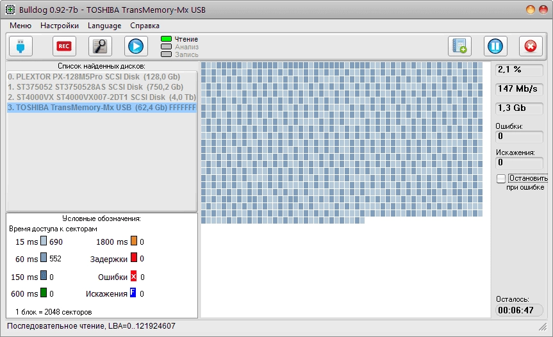This screenshot has height=337, width=553.
Task: Open the Меню menu
Action: pos(21,26)
